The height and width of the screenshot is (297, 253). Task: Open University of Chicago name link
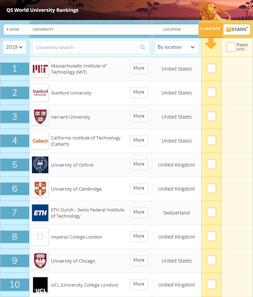pos(73,261)
